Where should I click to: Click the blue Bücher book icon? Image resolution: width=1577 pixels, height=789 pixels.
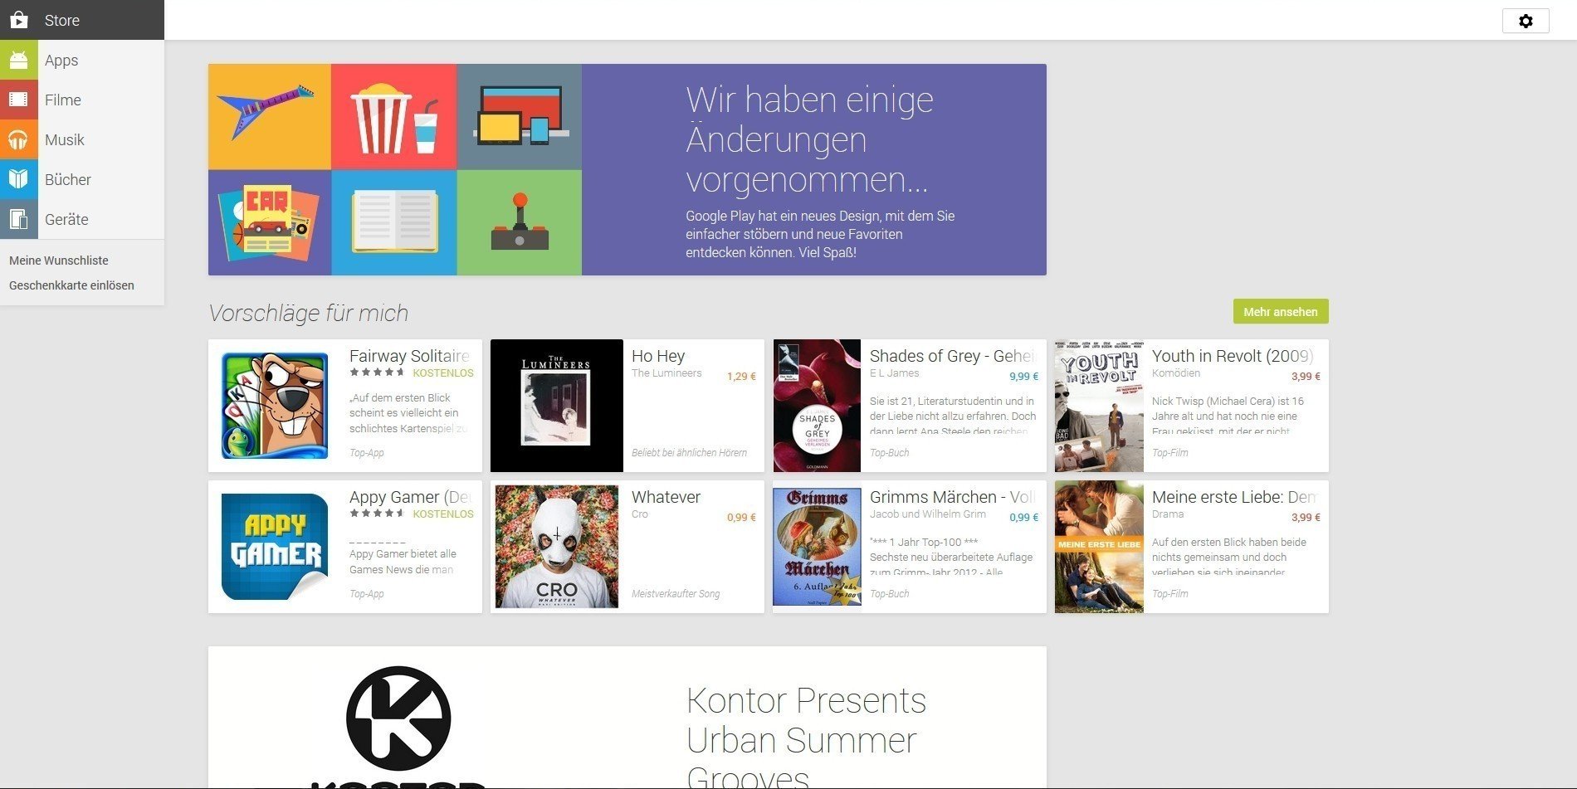pos(19,179)
